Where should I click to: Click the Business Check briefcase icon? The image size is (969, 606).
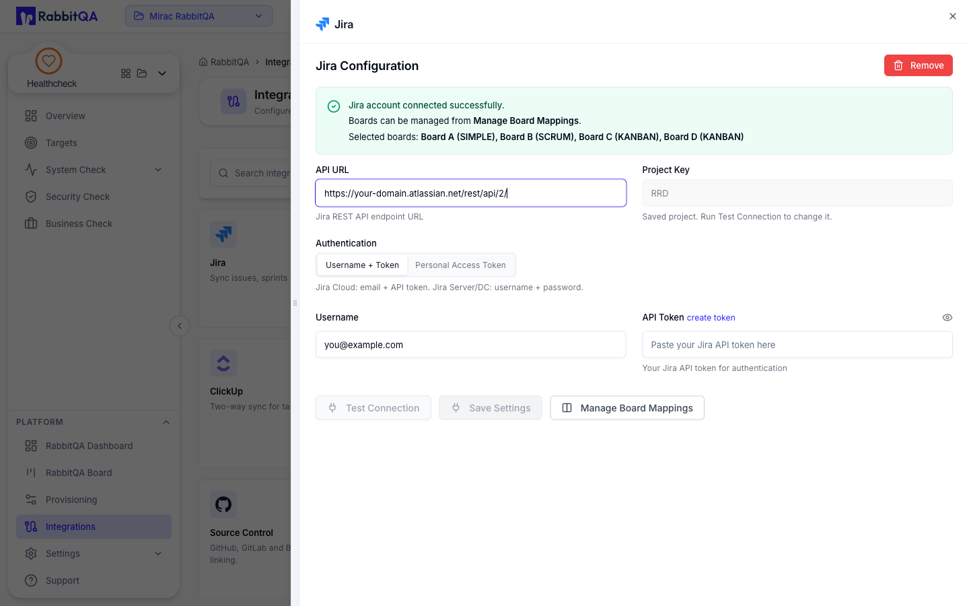31,224
